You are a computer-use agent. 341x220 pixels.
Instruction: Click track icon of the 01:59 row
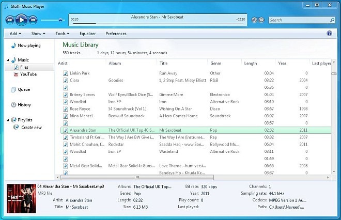(66, 159)
